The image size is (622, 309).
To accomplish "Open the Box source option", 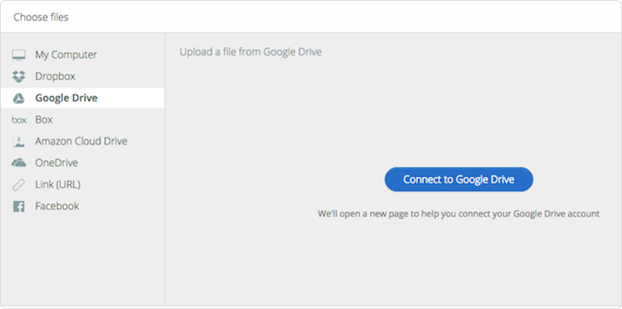I will coord(43,119).
